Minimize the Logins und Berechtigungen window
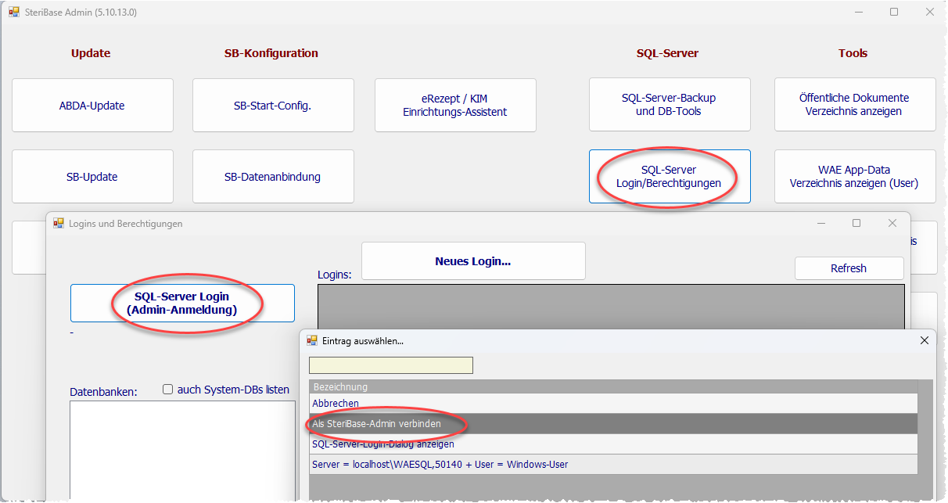Image resolution: width=948 pixels, height=503 pixels. pos(821,223)
